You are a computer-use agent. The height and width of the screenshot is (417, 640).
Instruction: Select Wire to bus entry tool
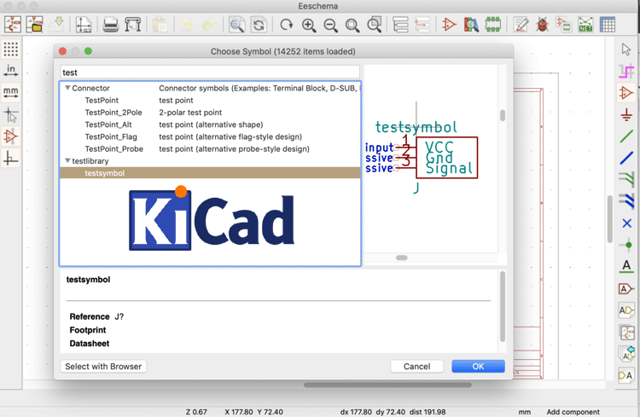(626, 180)
